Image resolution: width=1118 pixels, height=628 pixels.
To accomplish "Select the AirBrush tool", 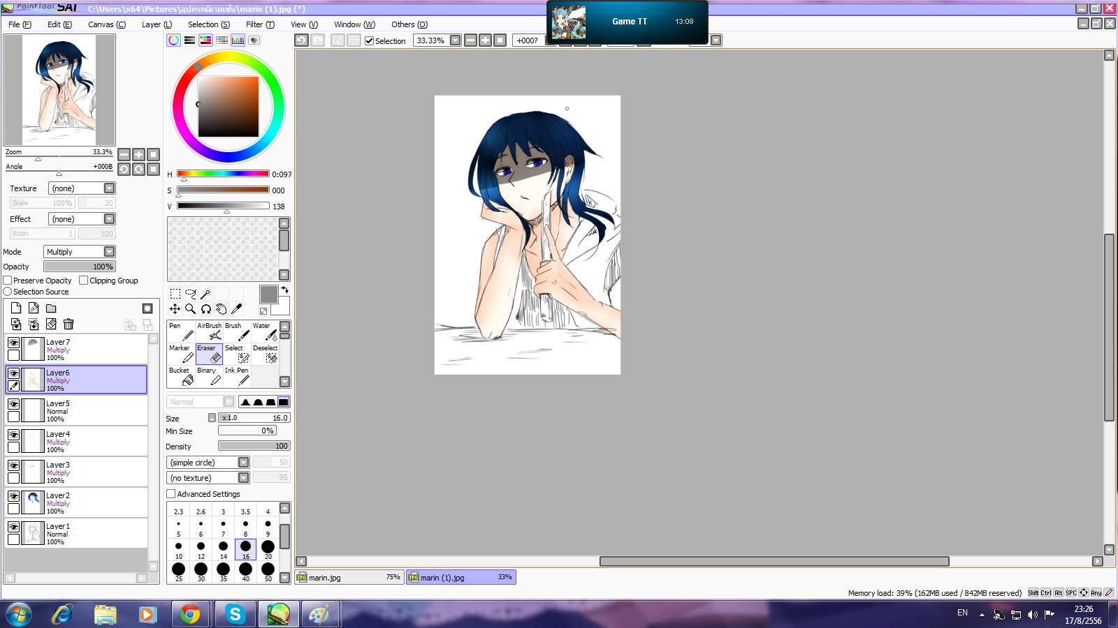I will 209,331.
